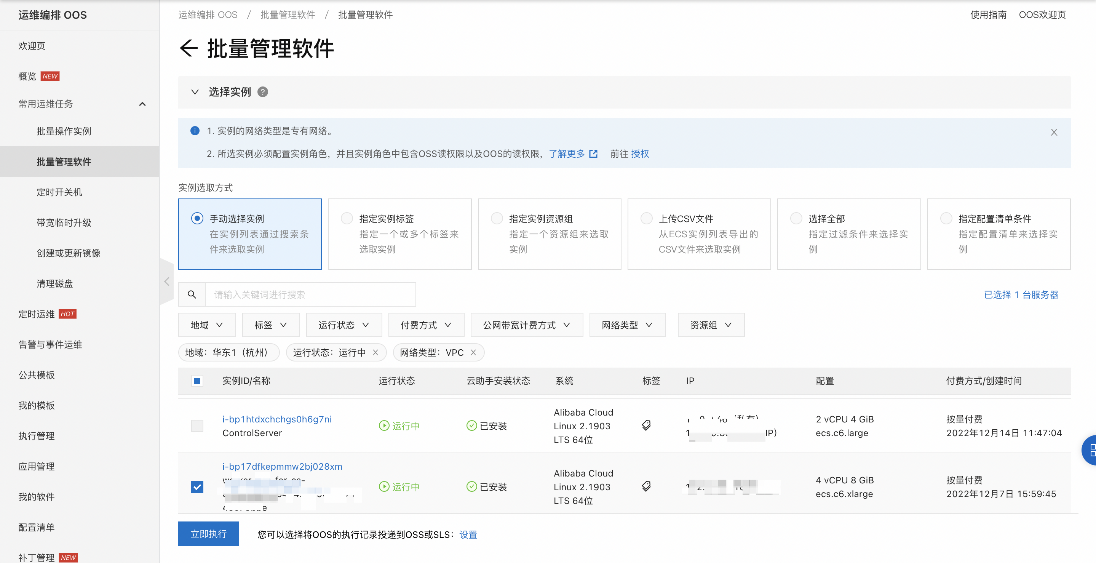The image size is (1096, 563).
Task: Click the external link icon after 了解更多
Action: pyautogui.click(x=593, y=154)
